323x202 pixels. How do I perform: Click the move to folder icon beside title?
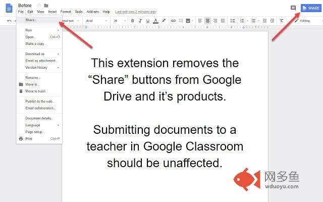46,6
